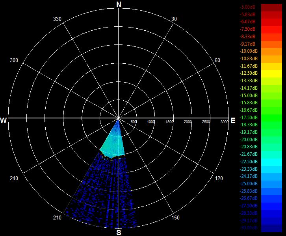
Task: Click the E compass label
Action: pos(233,120)
